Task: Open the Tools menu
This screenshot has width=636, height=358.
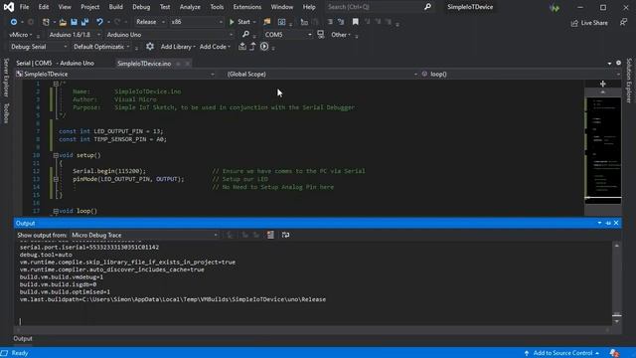Action: (217, 7)
